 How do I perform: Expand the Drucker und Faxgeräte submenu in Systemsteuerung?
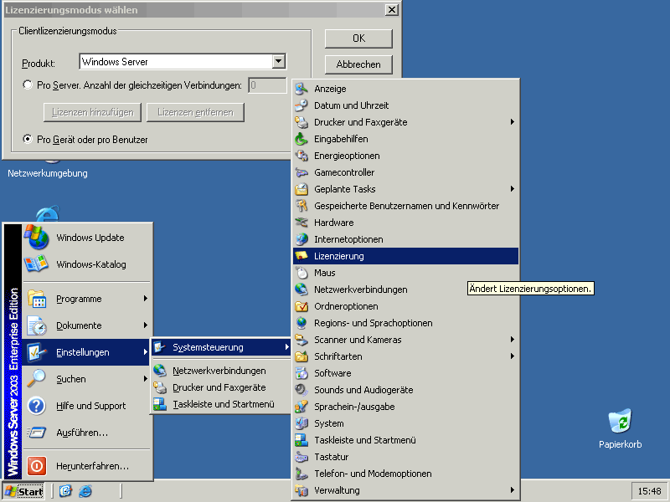[513, 122]
